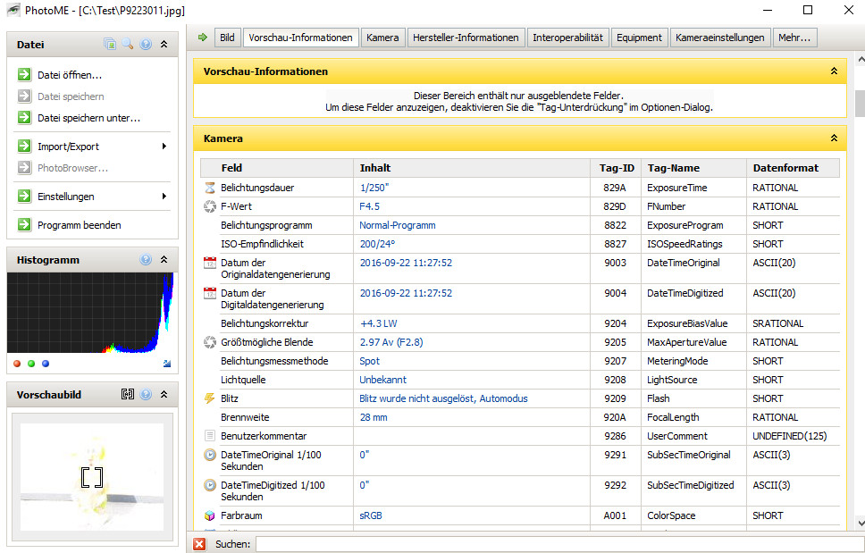The image size is (865, 553).
Task: Click the red X icon beside Suchen
Action: 199,543
